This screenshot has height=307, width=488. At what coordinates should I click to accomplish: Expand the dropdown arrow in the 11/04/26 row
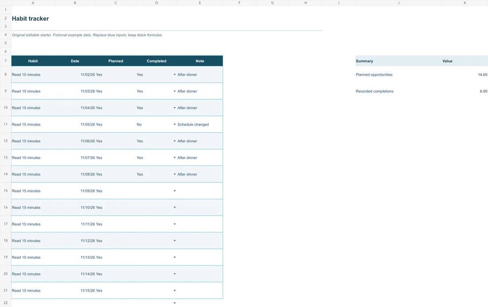[175, 108]
